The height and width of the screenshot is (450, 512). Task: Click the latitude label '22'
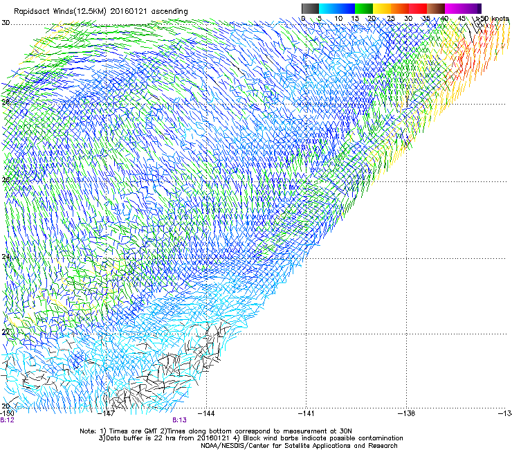[6, 332]
